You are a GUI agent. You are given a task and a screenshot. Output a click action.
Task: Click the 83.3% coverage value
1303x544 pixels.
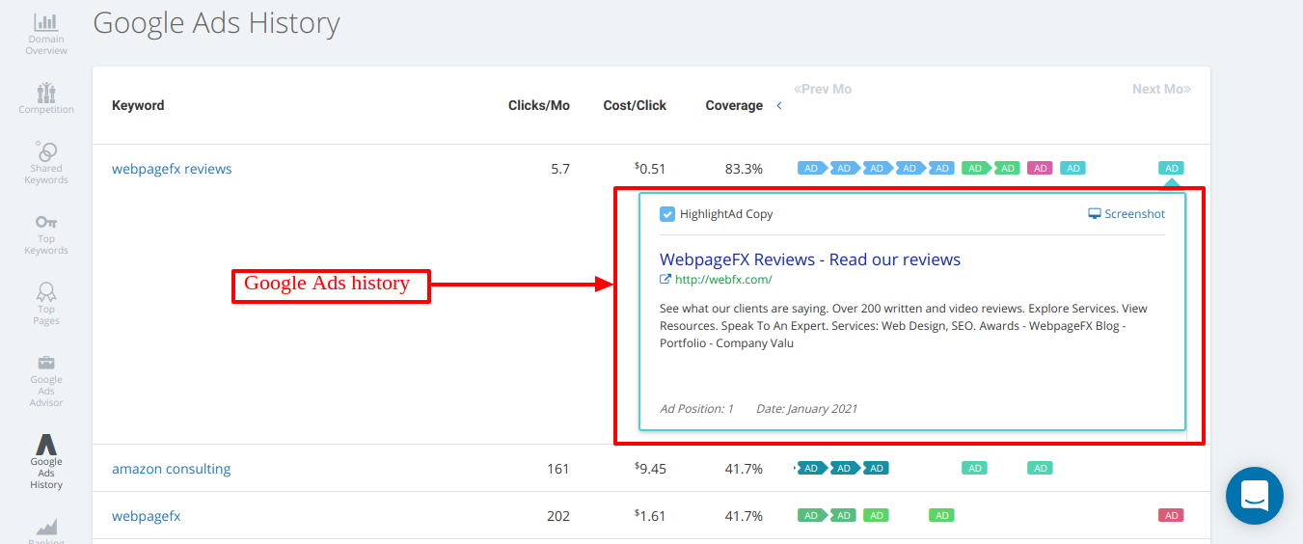point(744,169)
